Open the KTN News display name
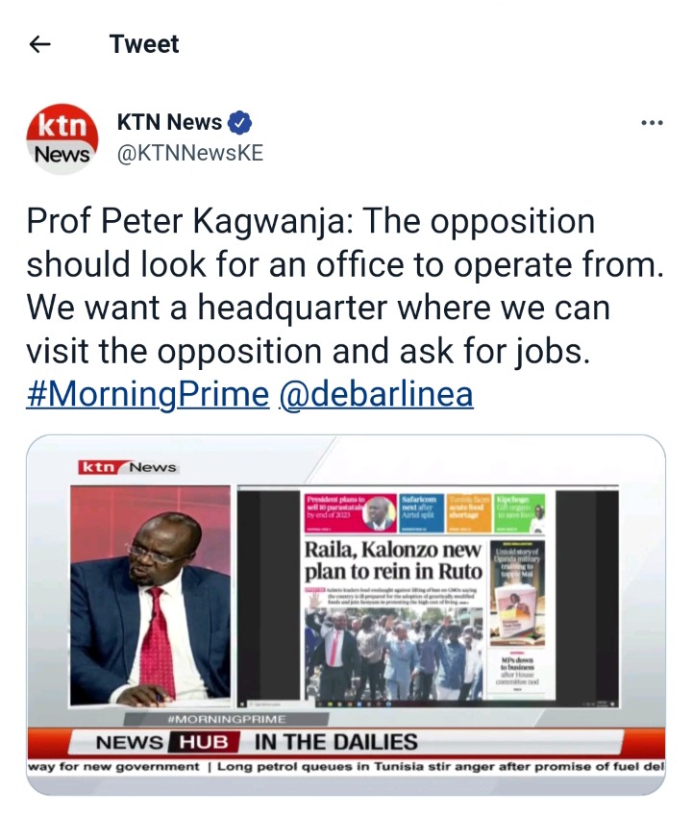Viewport: 692px width, 815px height. point(169,122)
